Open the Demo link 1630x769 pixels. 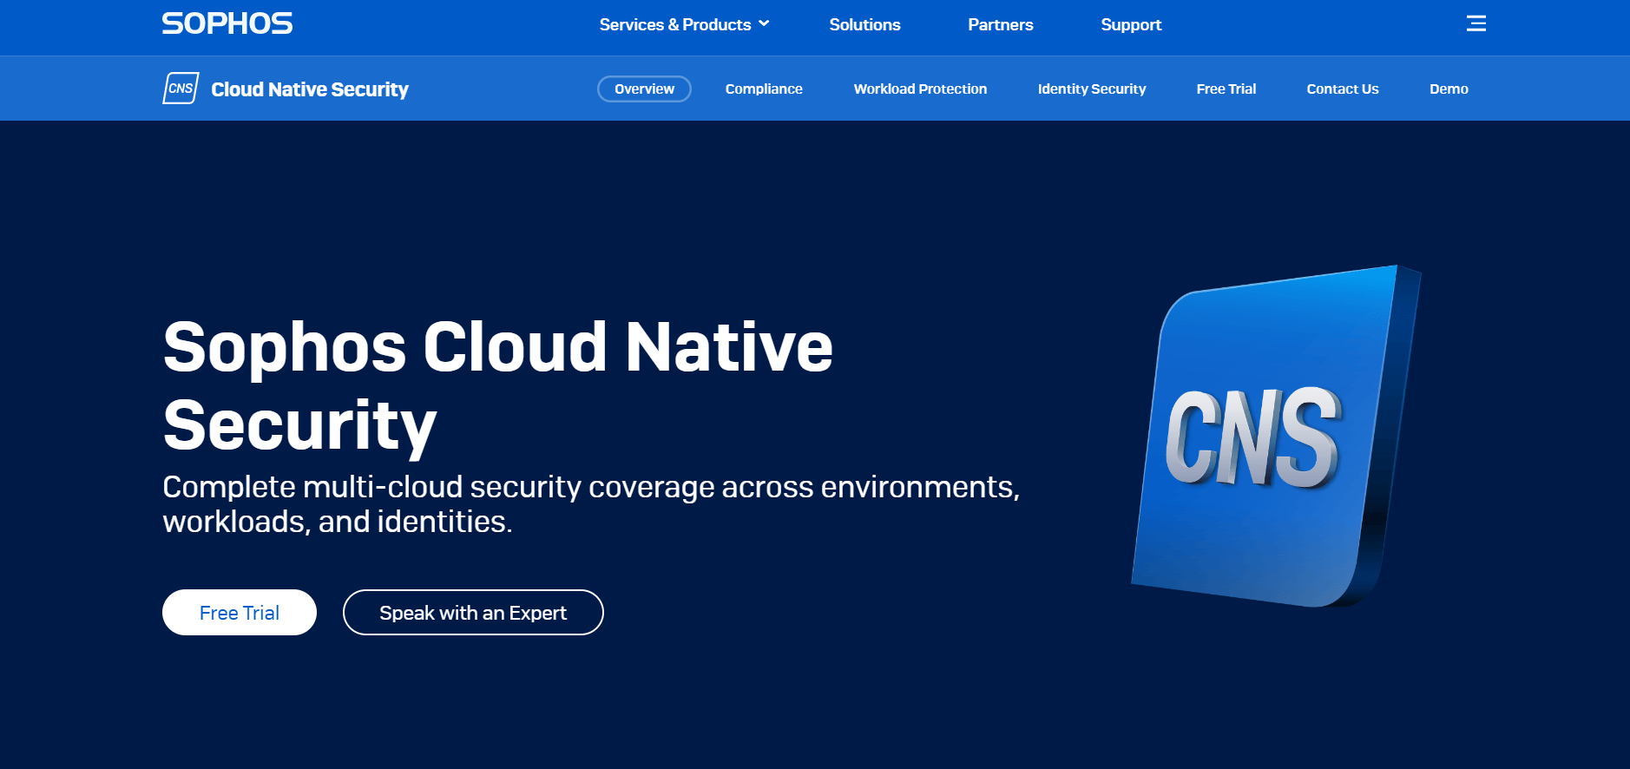point(1449,89)
